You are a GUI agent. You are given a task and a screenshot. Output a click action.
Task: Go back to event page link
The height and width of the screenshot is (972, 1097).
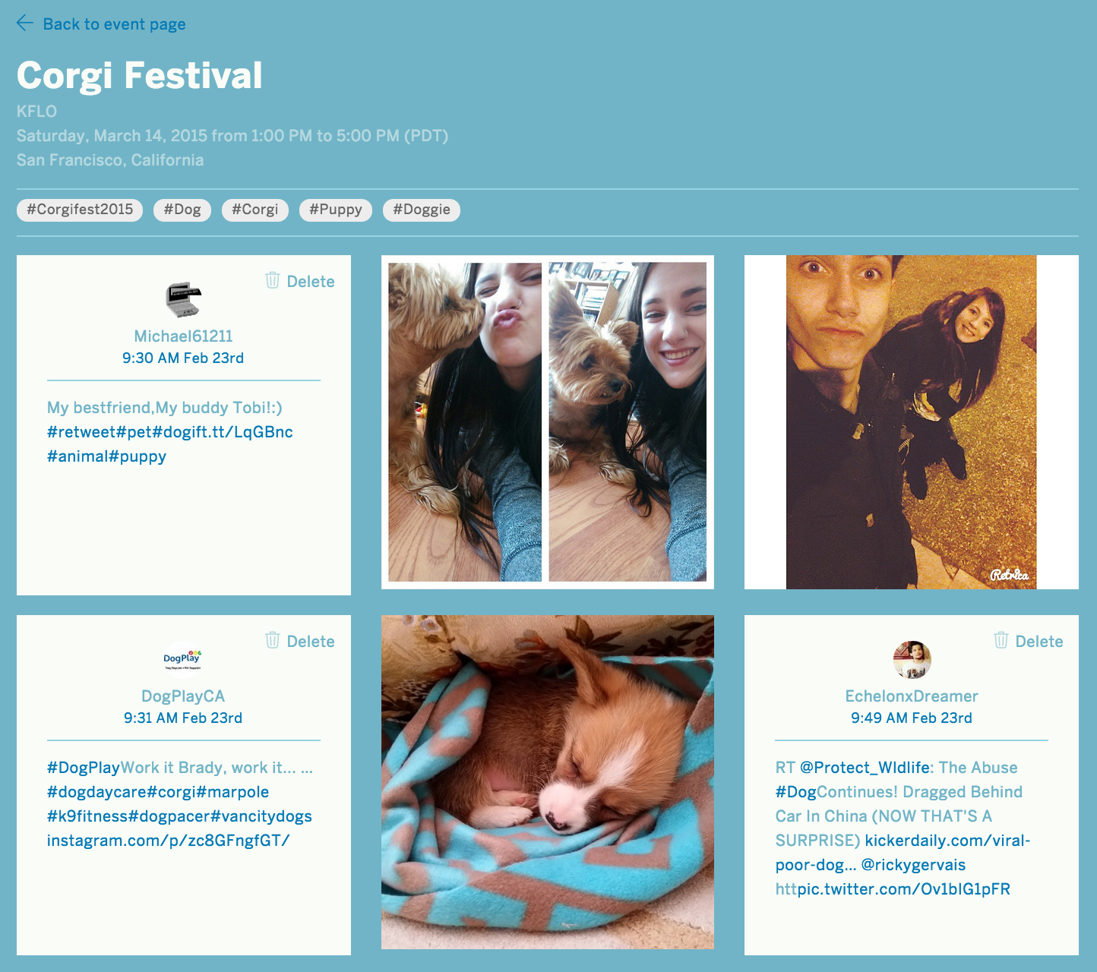pyautogui.click(x=114, y=24)
